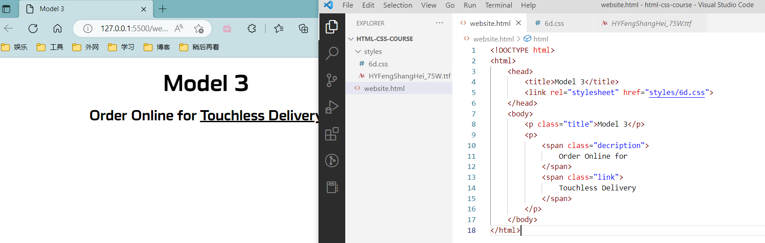Open the notebook panel icon in activity bar
This screenshot has height=243, width=765.
[331, 187]
